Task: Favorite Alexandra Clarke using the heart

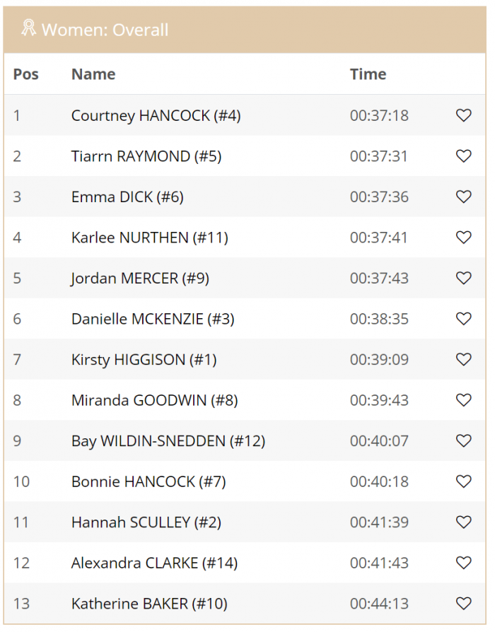Action: [463, 563]
